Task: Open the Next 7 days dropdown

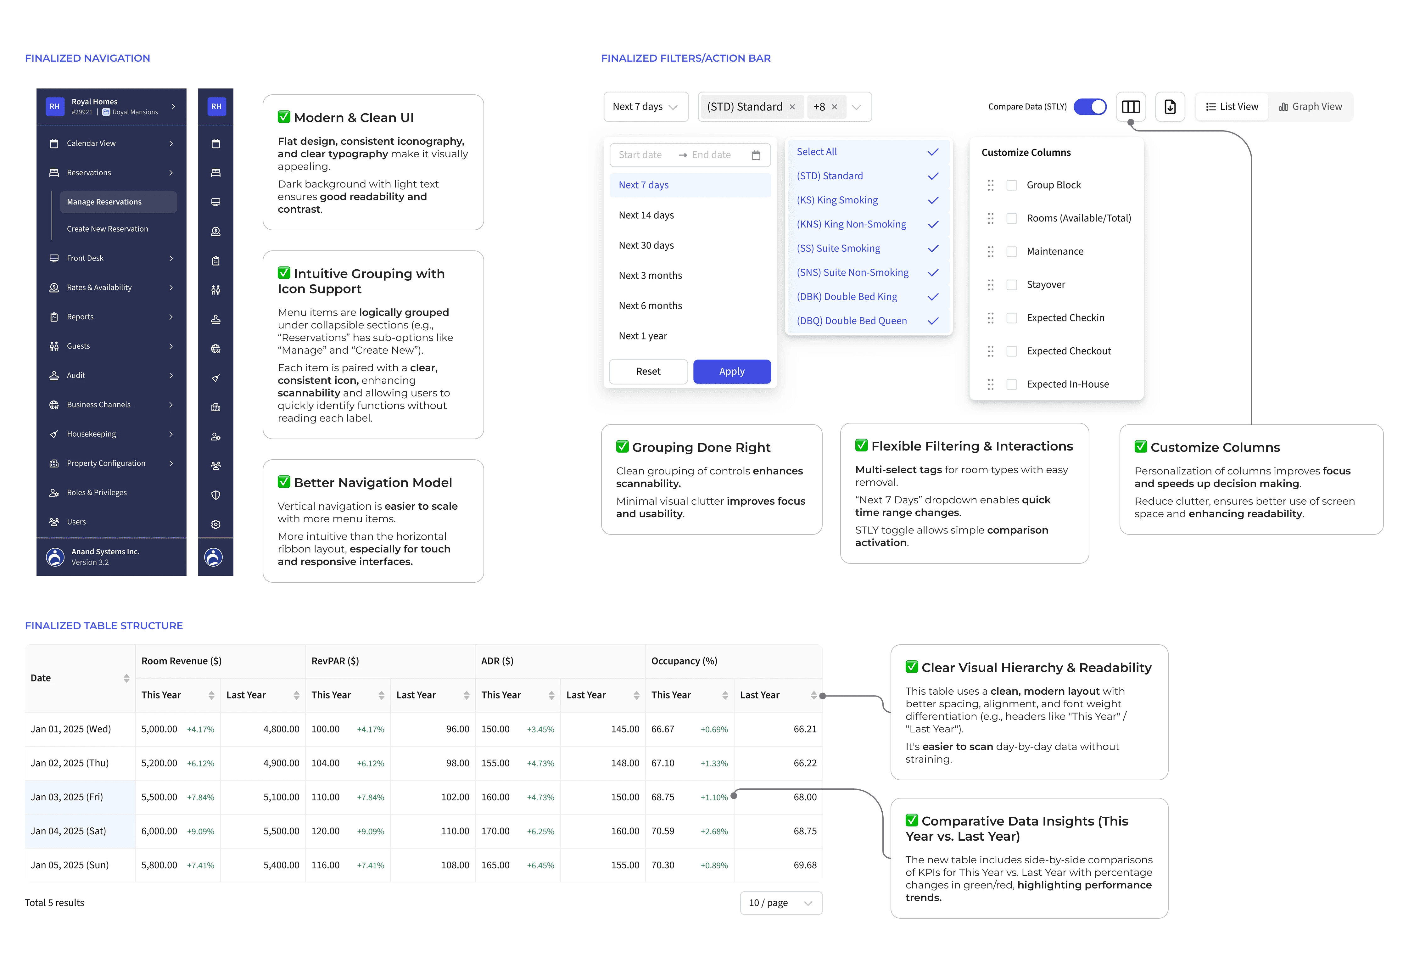Action: (x=645, y=107)
